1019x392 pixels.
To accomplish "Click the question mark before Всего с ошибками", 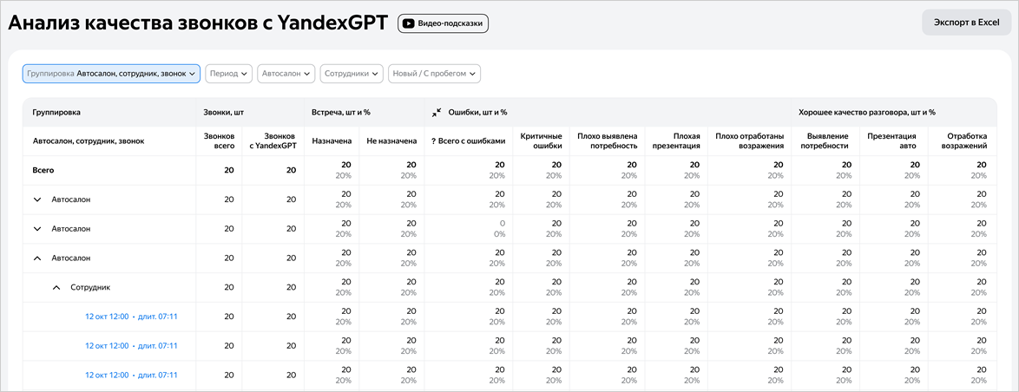I will click(433, 141).
